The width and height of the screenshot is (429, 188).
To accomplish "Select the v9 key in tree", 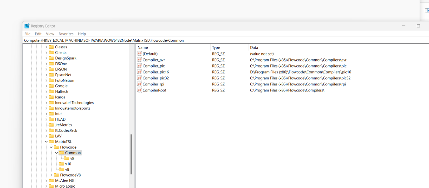I will (x=72, y=158).
